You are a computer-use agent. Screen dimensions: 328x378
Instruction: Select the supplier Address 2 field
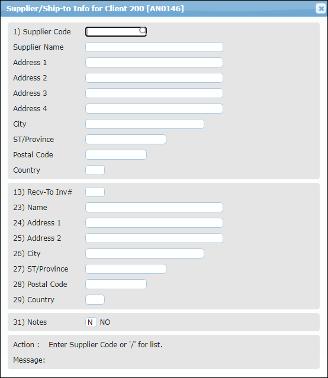point(154,78)
